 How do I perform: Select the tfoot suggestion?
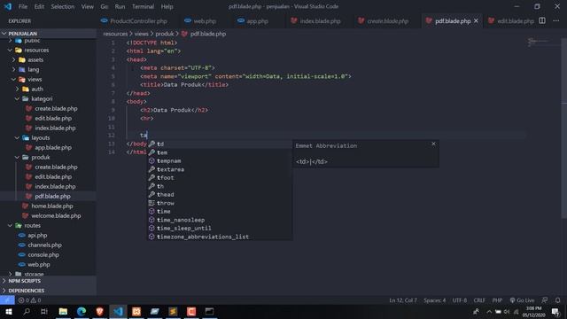point(220,177)
